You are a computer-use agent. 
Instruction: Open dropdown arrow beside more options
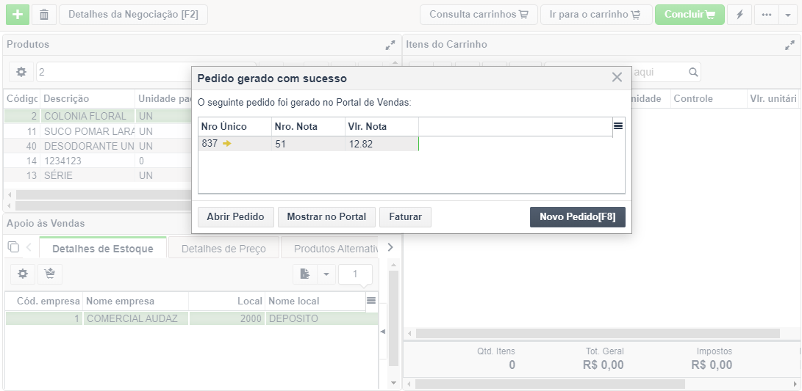788,15
